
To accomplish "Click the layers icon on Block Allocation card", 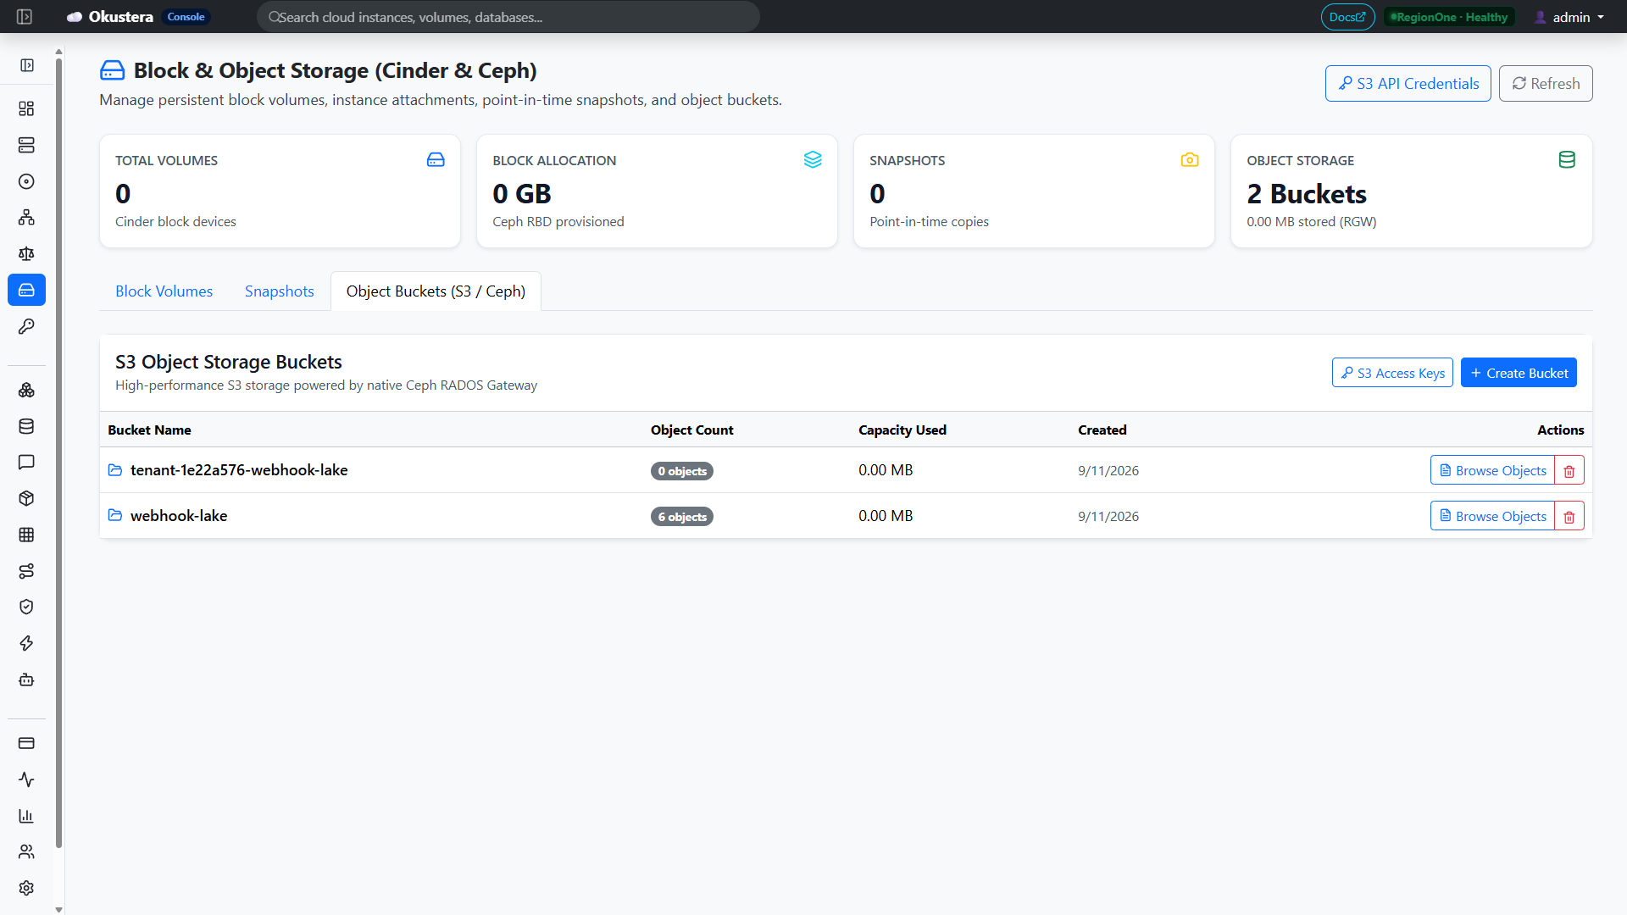I will click(813, 159).
